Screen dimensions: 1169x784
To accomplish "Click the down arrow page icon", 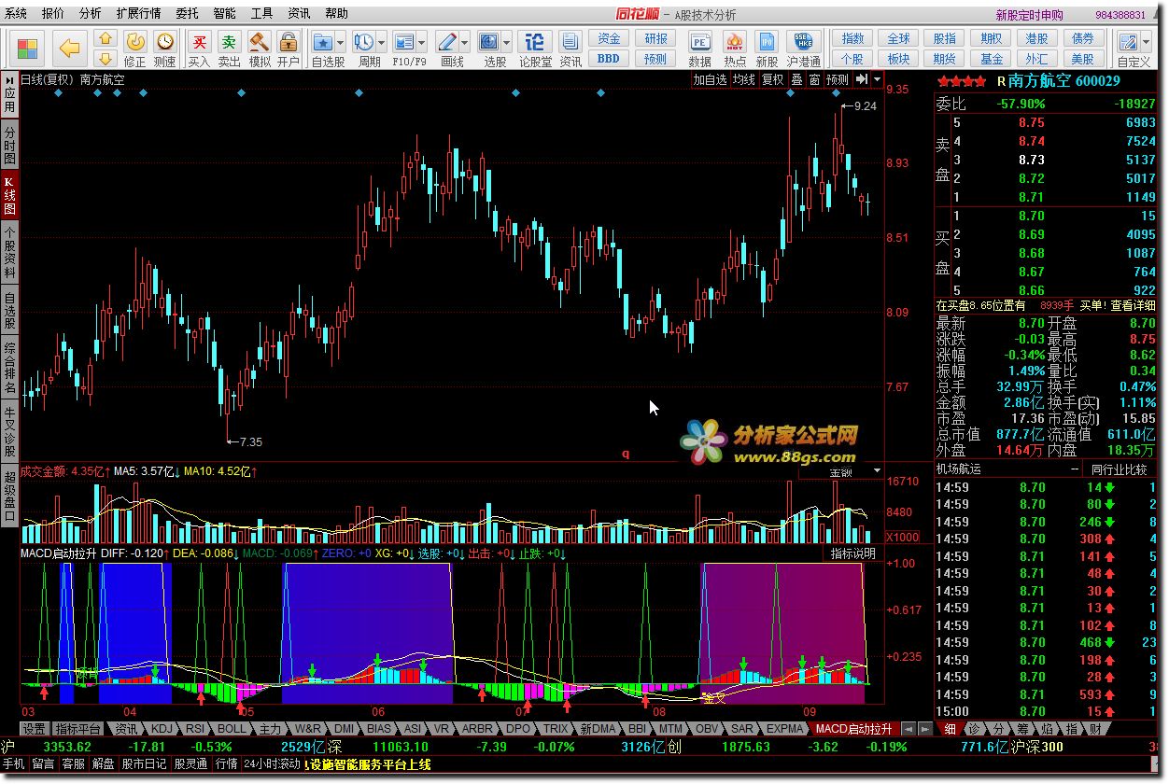I will pos(105,58).
